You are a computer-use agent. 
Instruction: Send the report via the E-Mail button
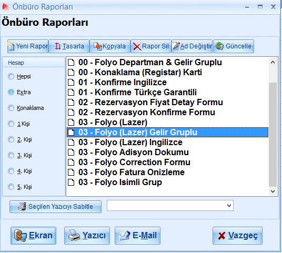138,236
